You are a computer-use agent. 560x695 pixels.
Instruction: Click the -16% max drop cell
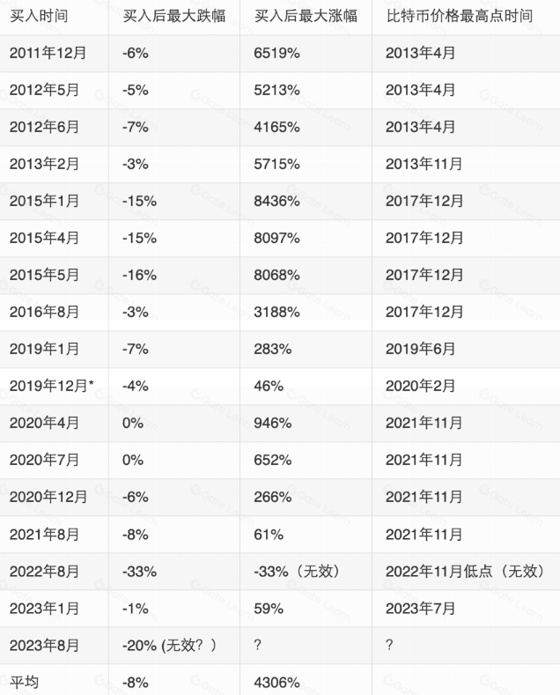[x=140, y=275]
